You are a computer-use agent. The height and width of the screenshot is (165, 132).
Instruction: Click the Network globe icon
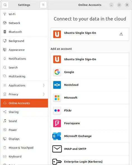(x=5, y=23)
